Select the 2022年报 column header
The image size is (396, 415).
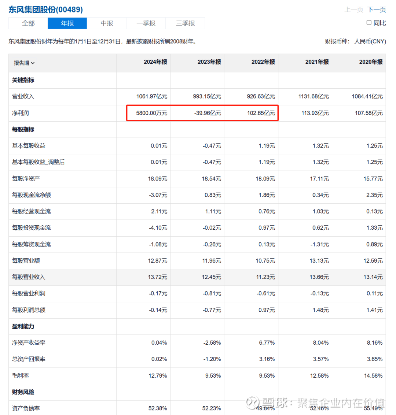(263, 62)
